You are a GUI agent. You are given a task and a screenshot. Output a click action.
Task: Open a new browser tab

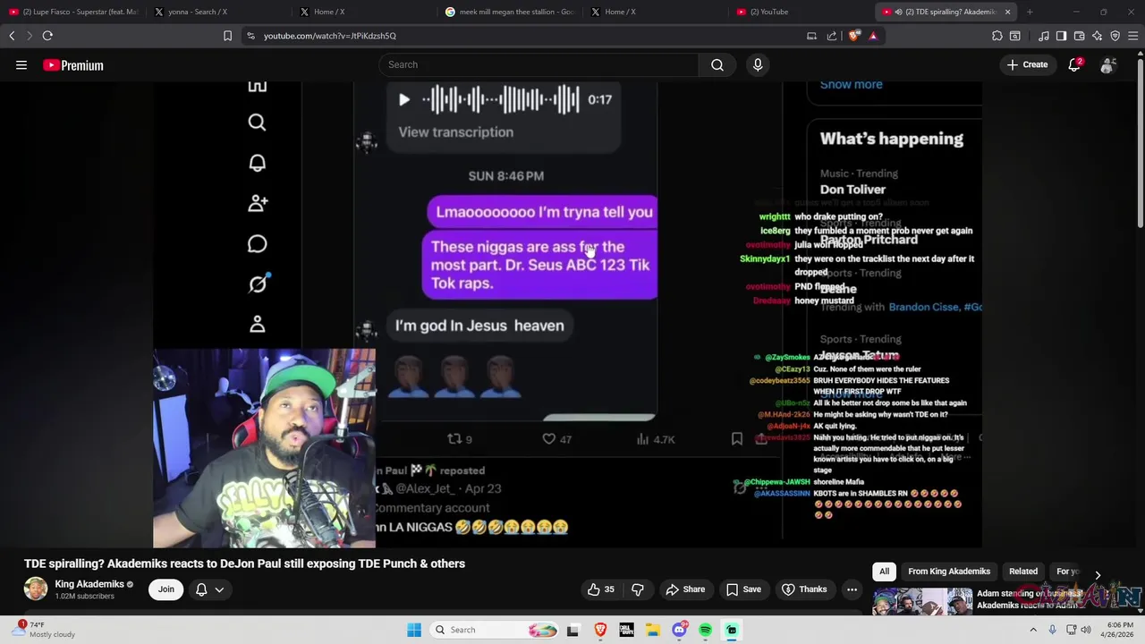point(1030,12)
